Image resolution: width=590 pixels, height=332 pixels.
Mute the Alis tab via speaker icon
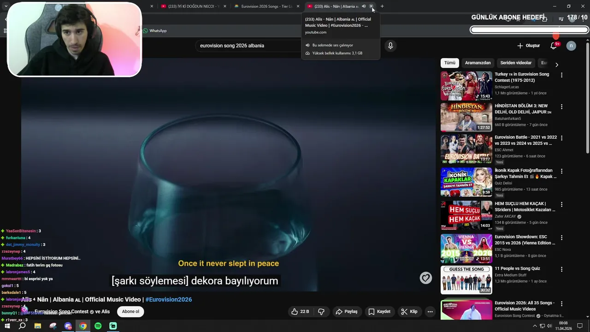[364, 6]
